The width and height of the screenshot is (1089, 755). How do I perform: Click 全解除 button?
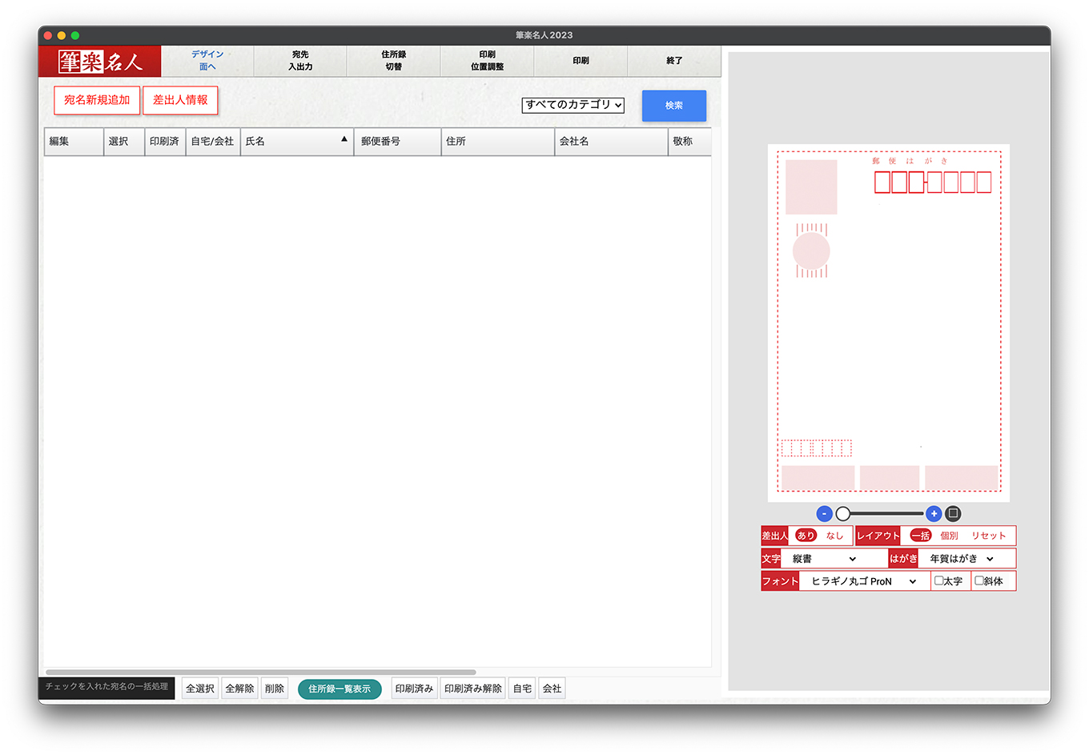pyautogui.click(x=239, y=689)
